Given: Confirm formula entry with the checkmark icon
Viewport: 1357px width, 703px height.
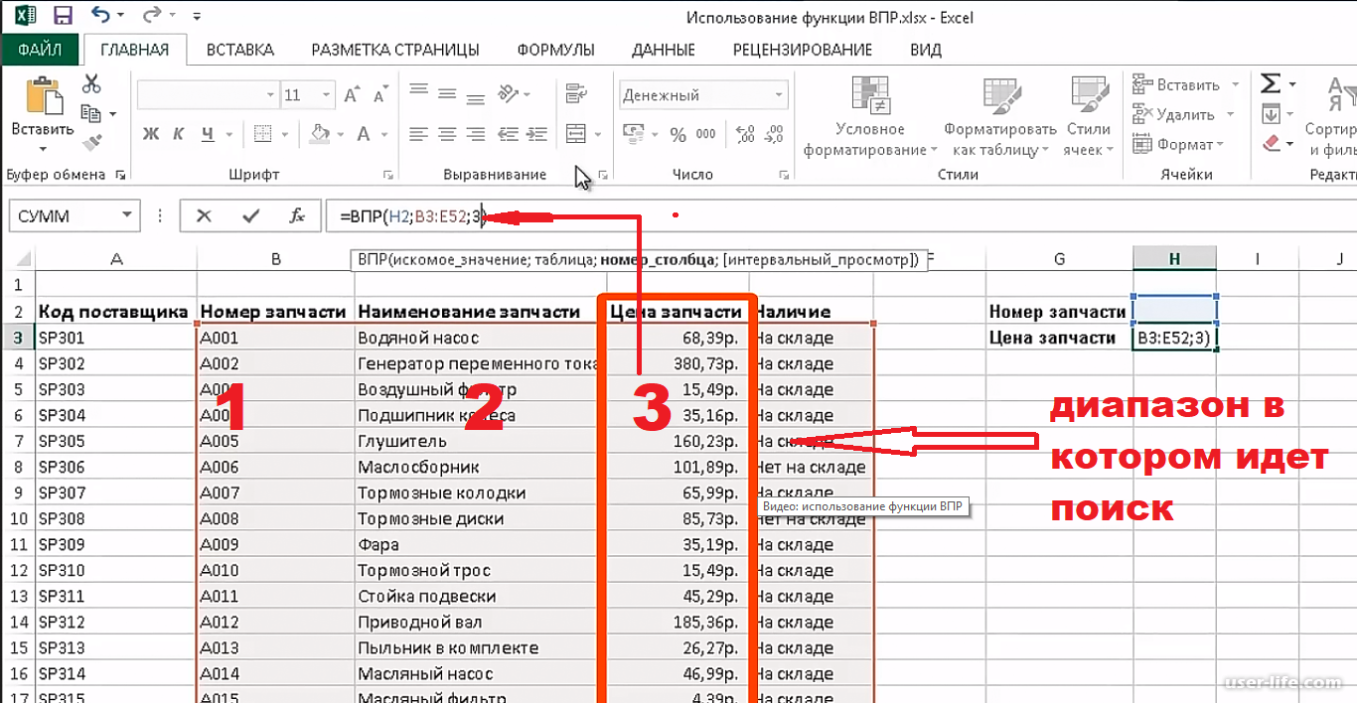Looking at the screenshot, I should [250, 215].
